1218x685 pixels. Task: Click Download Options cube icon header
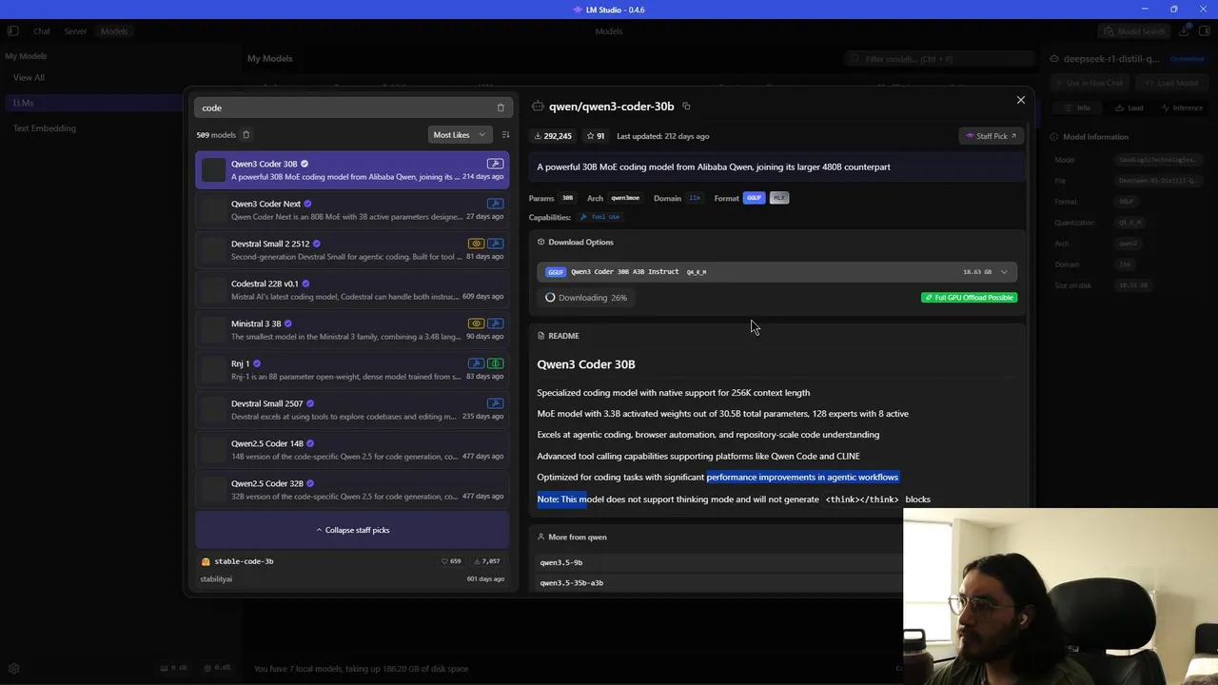pos(540,242)
